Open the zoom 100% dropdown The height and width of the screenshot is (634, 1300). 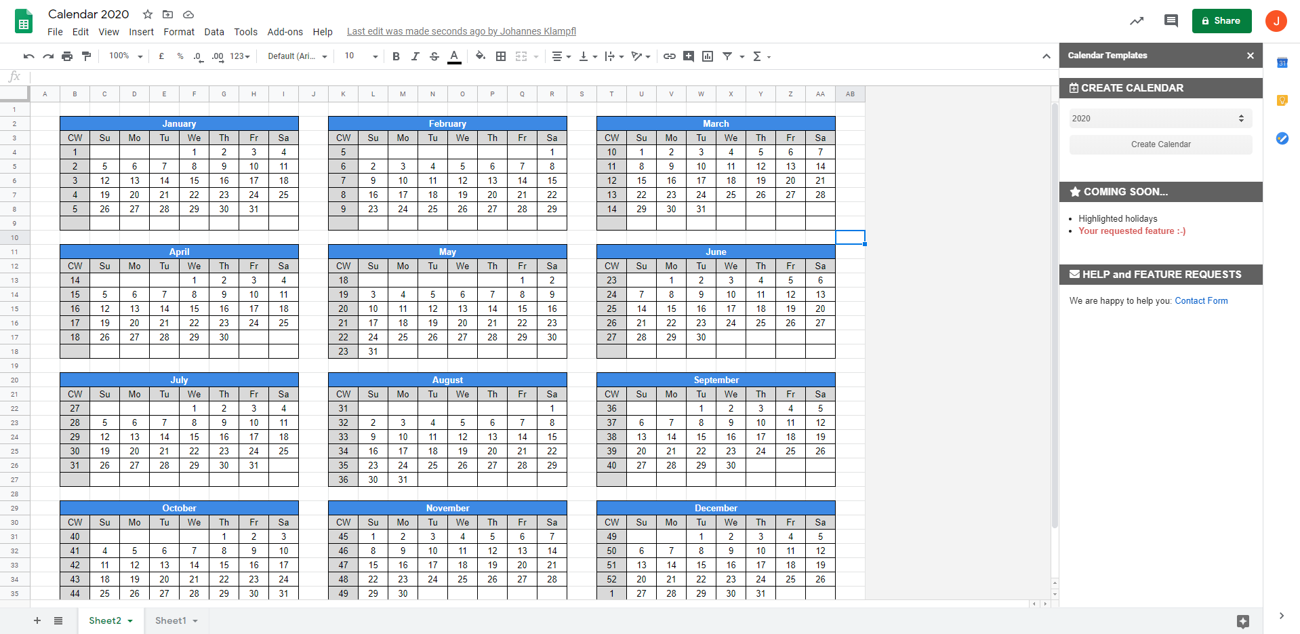pyautogui.click(x=126, y=56)
